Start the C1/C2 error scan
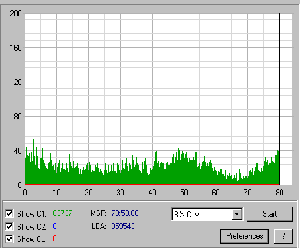This screenshot has width=300, height=249. click(x=269, y=214)
